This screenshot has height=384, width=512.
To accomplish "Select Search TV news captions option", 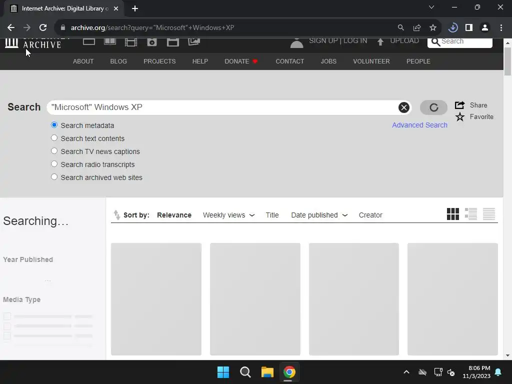I will point(54,151).
